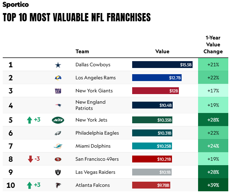The height and width of the screenshot is (193, 230).
Task: Click the Philadelphia Eagles logo
Action: 58,133
